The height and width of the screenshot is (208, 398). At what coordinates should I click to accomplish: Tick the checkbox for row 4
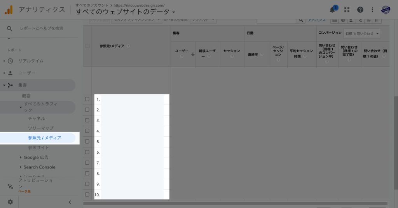coord(87,131)
